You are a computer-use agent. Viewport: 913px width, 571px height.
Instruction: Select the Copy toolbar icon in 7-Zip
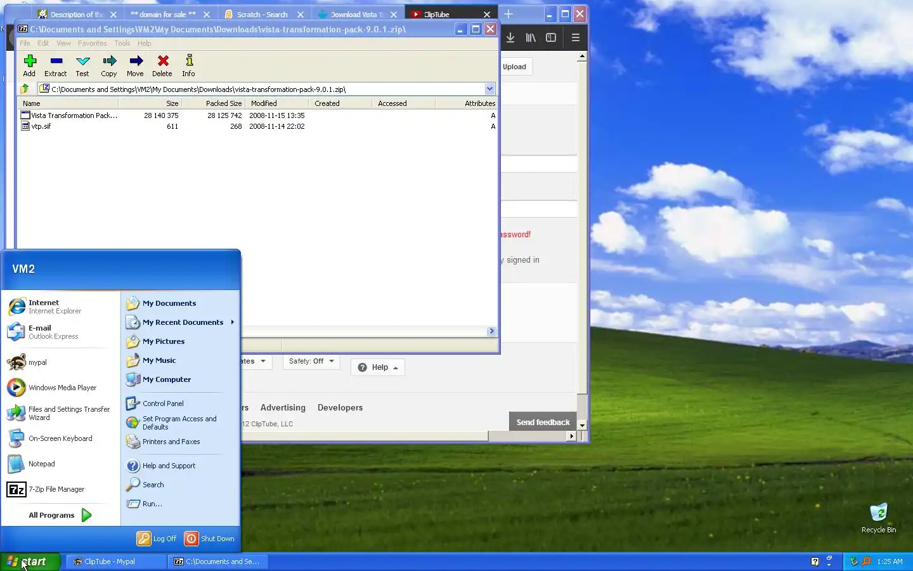click(109, 65)
